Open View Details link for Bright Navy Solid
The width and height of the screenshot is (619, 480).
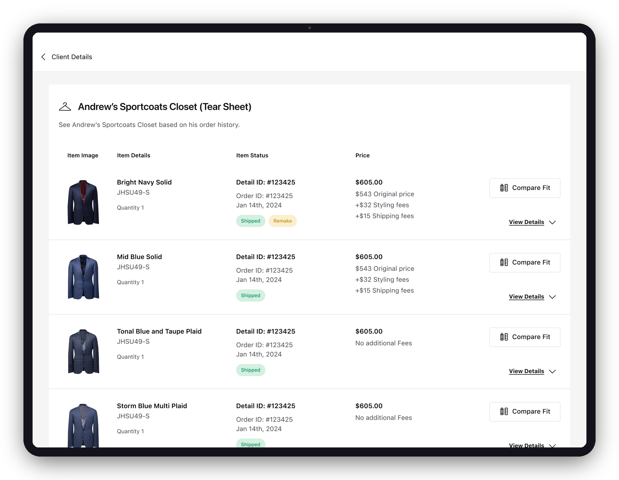coord(526,222)
